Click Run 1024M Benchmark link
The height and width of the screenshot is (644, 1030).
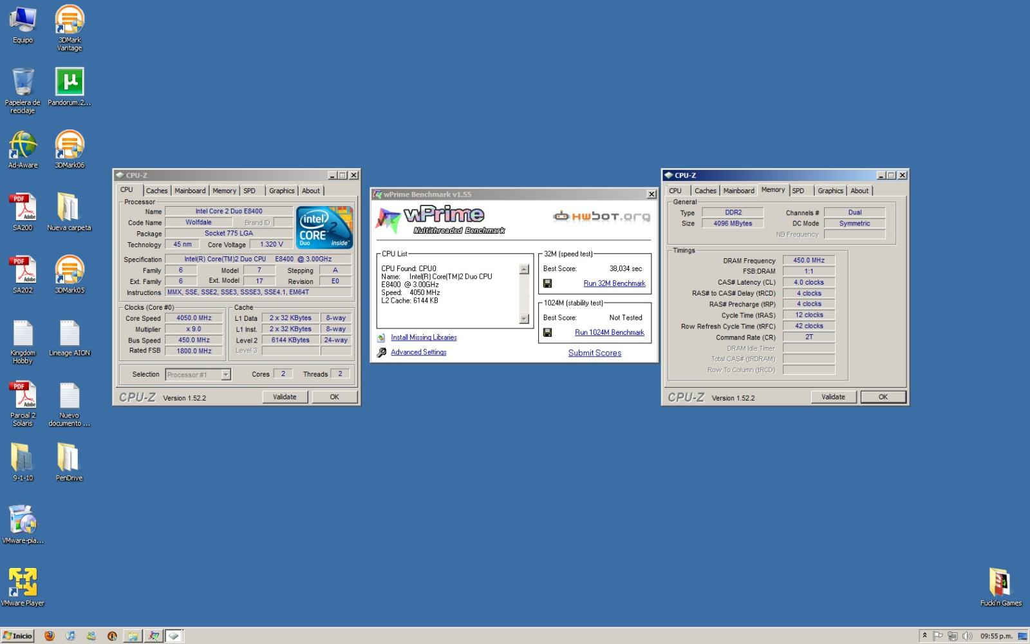click(609, 332)
